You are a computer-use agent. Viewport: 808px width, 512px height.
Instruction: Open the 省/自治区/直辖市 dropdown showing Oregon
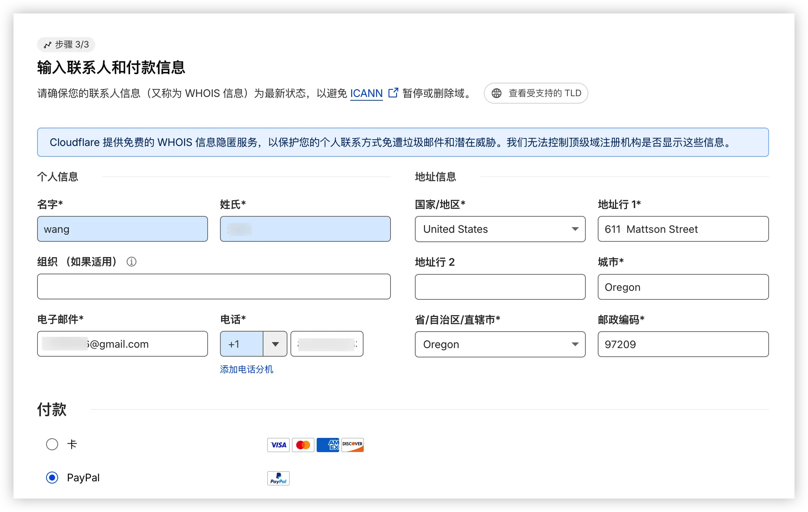(x=500, y=344)
